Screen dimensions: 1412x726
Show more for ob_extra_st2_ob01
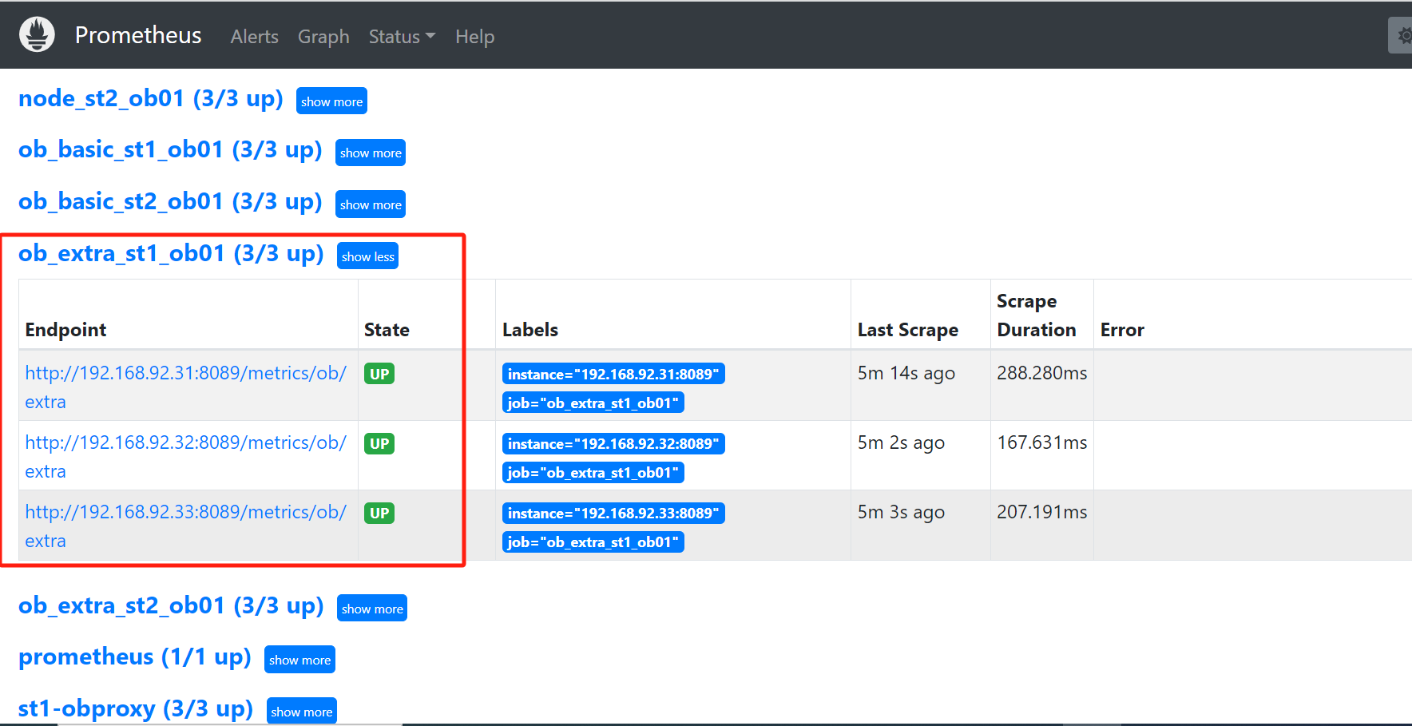[x=372, y=609]
